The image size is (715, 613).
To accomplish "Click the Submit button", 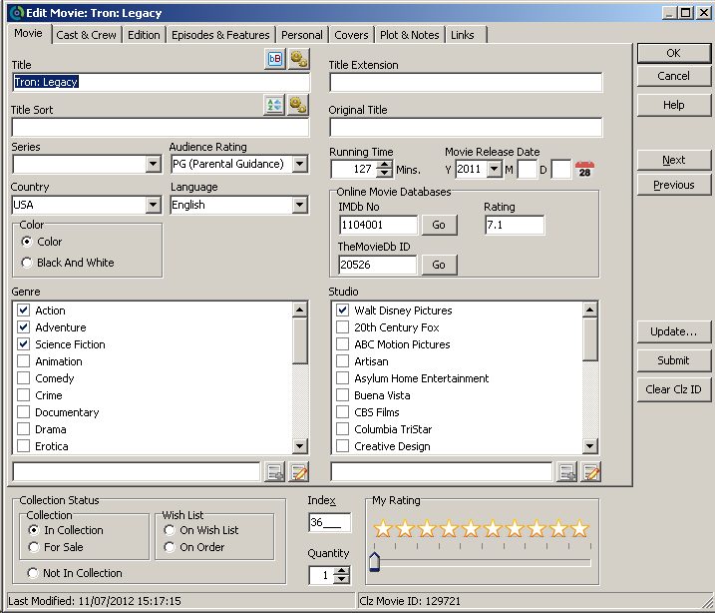I will pos(674,360).
